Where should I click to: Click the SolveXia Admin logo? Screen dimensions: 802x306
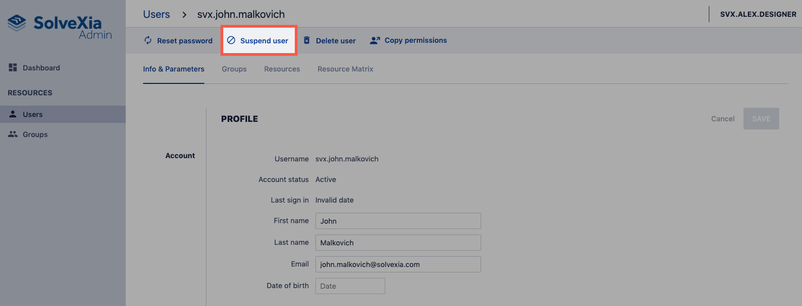click(60, 26)
